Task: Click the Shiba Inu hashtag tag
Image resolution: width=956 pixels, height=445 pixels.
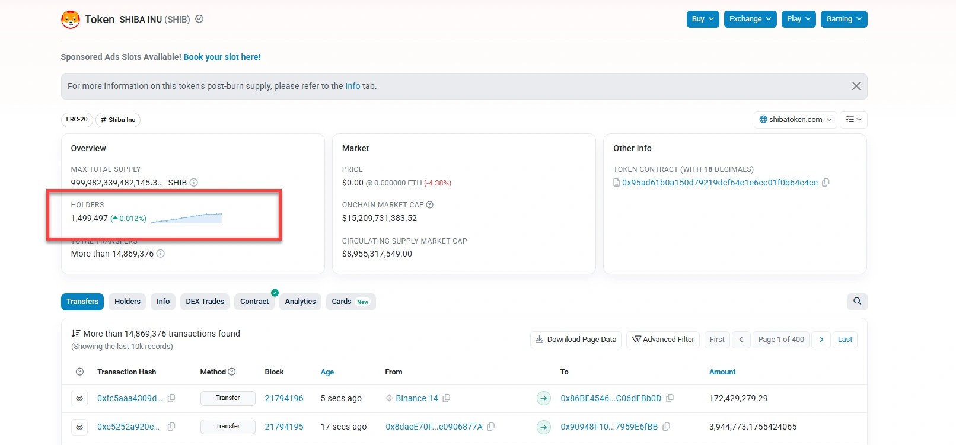Action: pyautogui.click(x=118, y=120)
